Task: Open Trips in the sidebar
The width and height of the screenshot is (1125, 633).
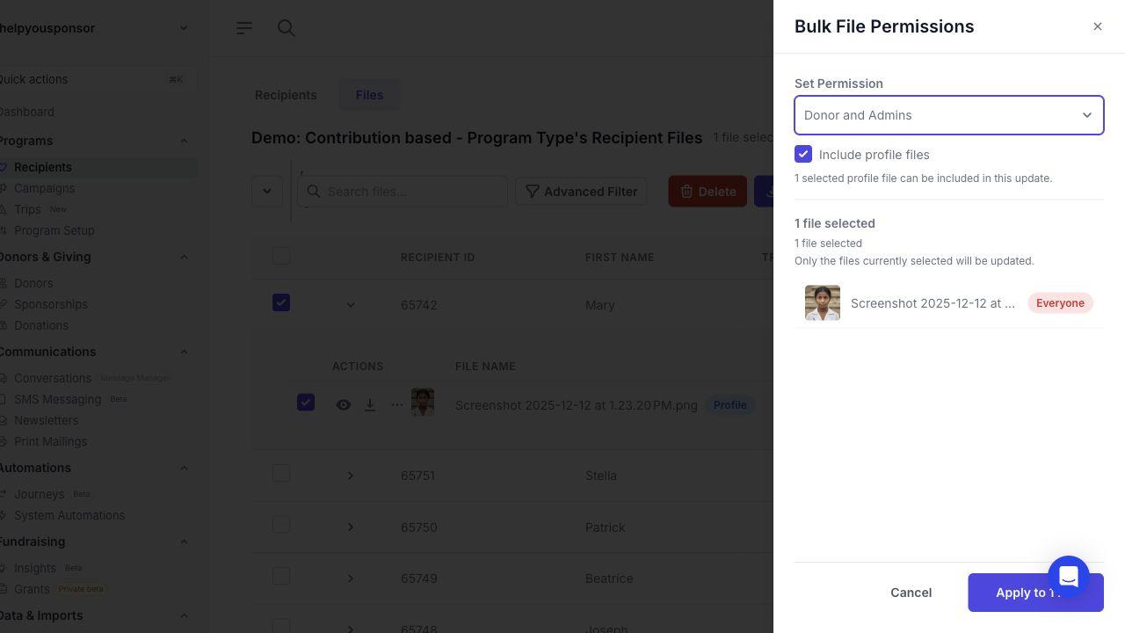Action: pyautogui.click(x=27, y=209)
